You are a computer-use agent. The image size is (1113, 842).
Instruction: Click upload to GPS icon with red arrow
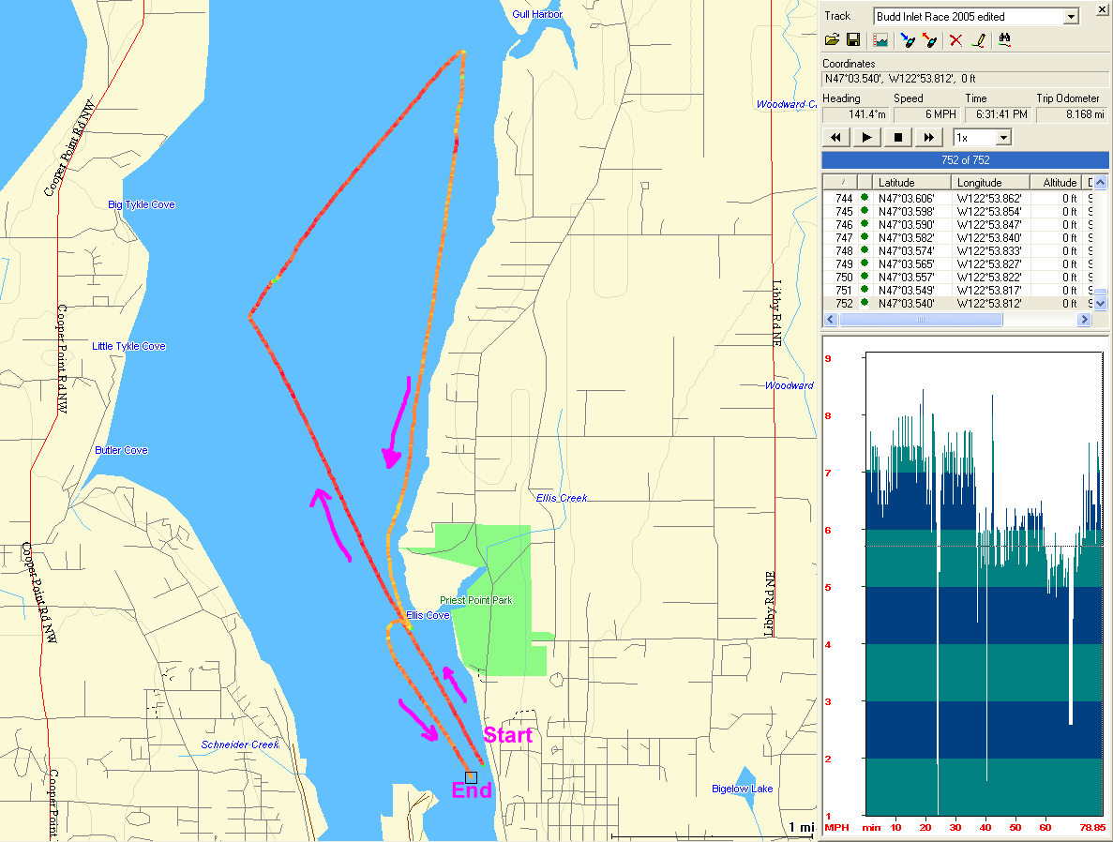[929, 40]
